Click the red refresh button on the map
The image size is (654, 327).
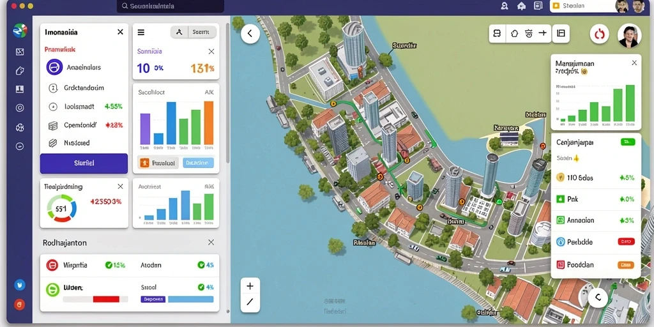pyautogui.click(x=599, y=34)
